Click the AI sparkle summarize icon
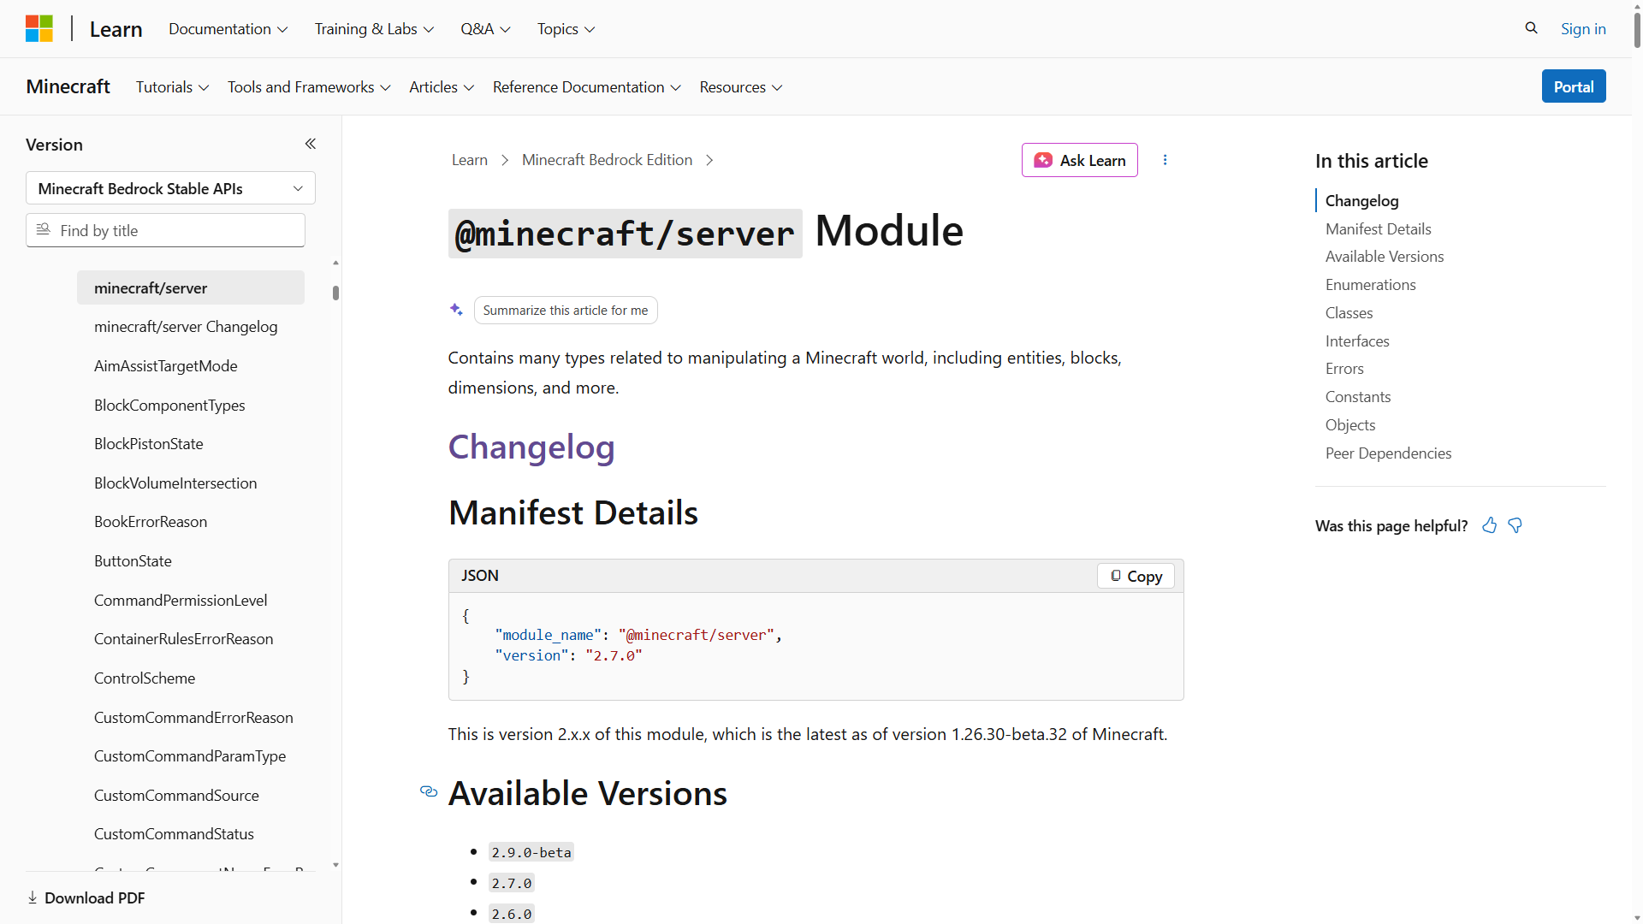The width and height of the screenshot is (1643, 924). [456, 310]
